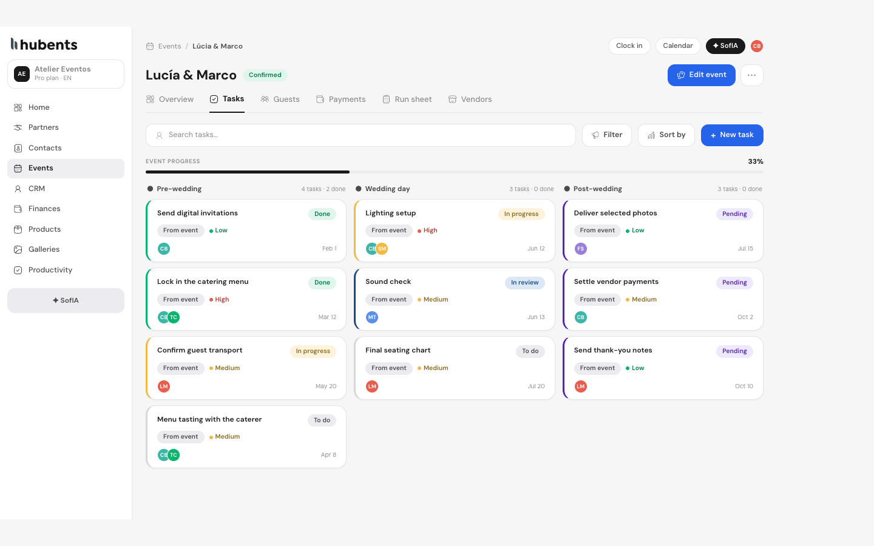Open the Filter options
Image resolution: width=874 pixels, height=546 pixels.
(607, 135)
